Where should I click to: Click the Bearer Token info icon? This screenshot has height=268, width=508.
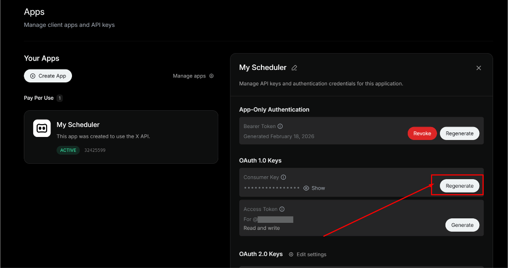[x=280, y=127]
